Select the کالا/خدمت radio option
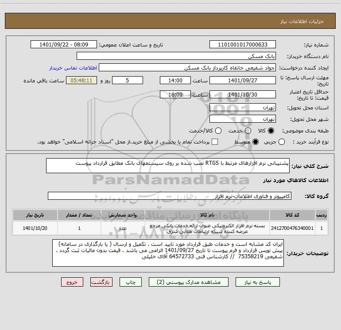 coord(218,131)
